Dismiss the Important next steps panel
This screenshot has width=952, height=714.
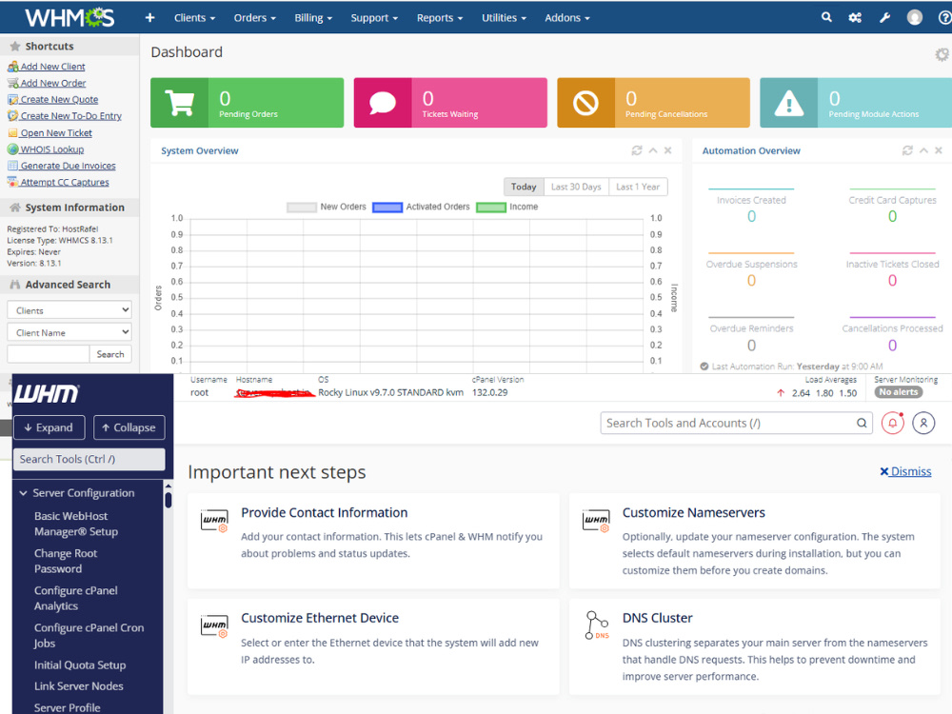coord(905,472)
